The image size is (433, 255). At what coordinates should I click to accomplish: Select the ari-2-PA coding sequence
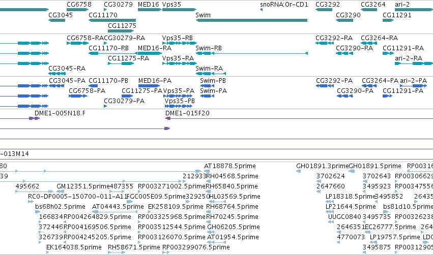(413, 86)
